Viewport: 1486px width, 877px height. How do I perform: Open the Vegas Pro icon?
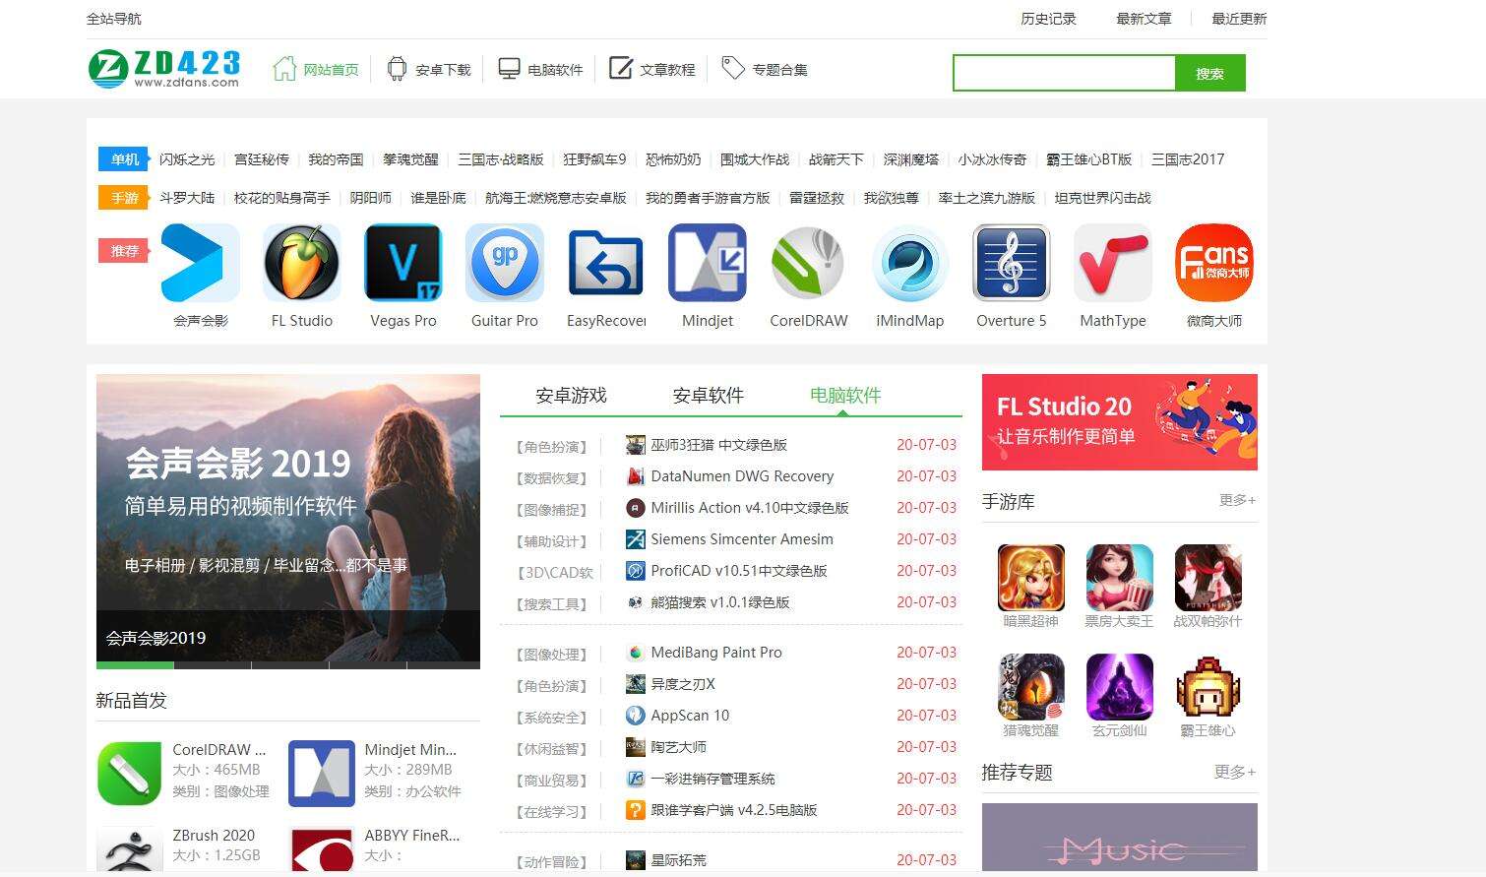(403, 263)
